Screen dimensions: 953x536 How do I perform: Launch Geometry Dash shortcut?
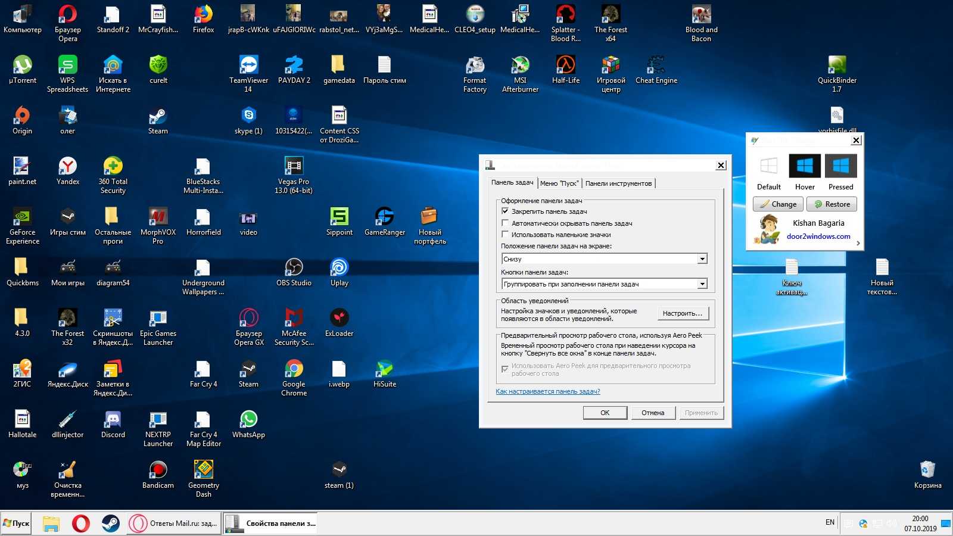pyautogui.click(x=203, y=479)
